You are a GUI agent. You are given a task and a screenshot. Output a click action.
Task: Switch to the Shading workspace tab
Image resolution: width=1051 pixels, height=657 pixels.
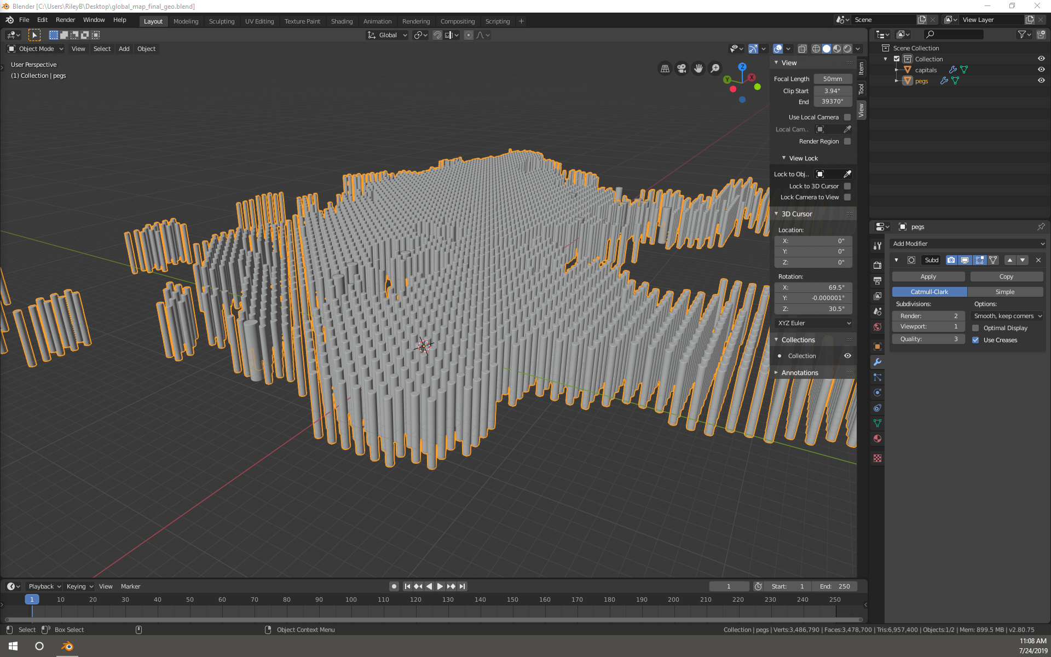(x=342, y=21)
